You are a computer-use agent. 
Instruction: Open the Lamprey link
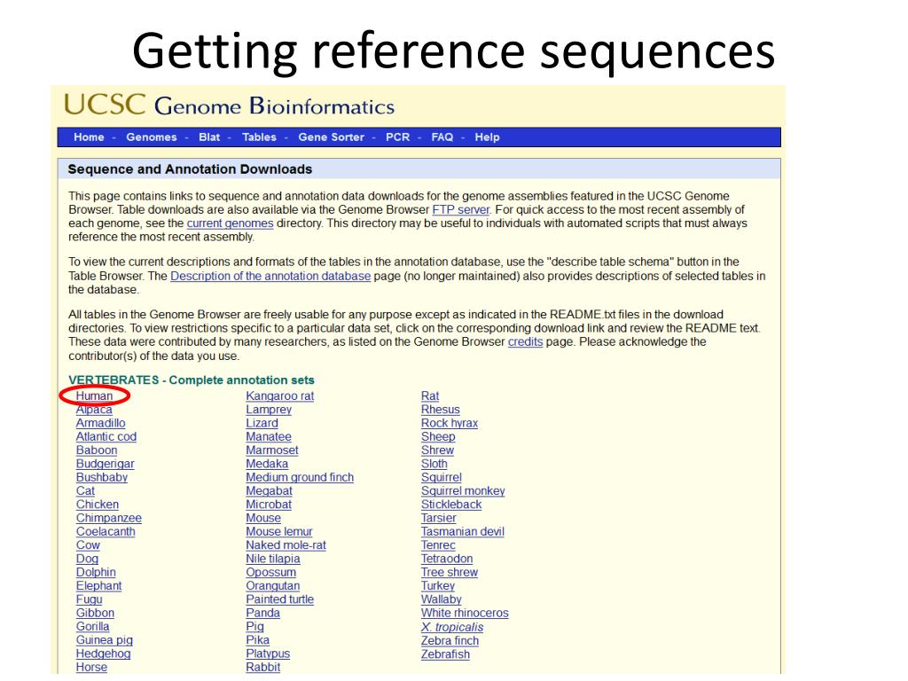(269, 410)
